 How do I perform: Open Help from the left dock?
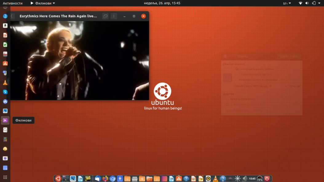point(5,16)
